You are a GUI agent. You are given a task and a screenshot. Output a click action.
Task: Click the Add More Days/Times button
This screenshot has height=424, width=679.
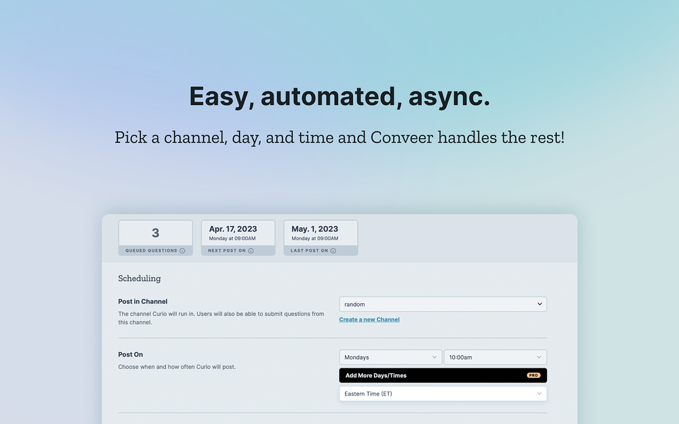(443, 376)
